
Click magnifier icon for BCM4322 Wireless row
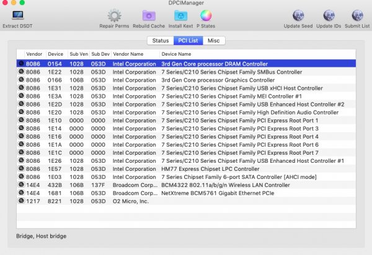(21, 184)
